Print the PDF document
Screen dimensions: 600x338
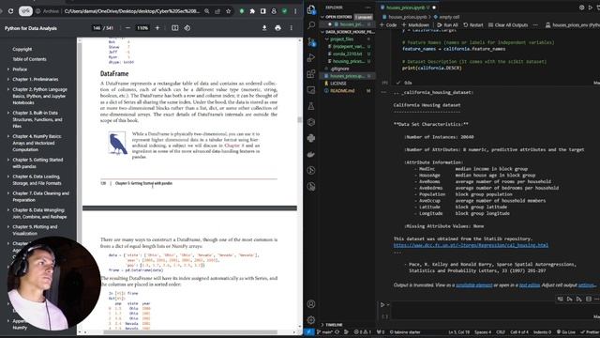277,28
